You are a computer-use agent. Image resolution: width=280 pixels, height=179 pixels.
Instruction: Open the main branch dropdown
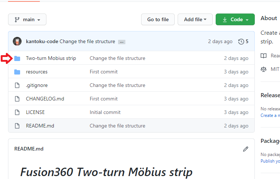pos(27,19)
